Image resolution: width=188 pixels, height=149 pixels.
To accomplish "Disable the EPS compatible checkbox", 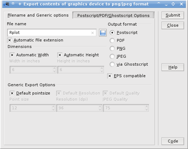I will (x=110, y=76).
